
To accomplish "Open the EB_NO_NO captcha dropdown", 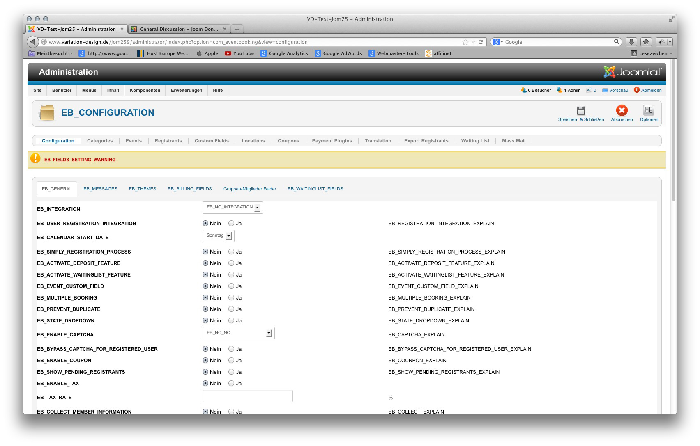I will [x=238, y=333].
